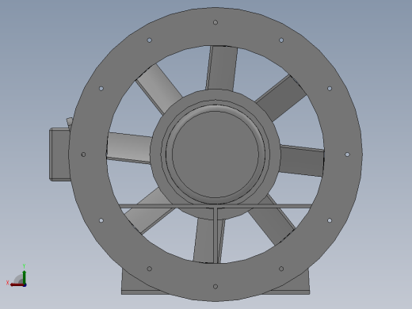Select the circular center hub cap face
The image size is (412, 309).
(x=216, y=154)
